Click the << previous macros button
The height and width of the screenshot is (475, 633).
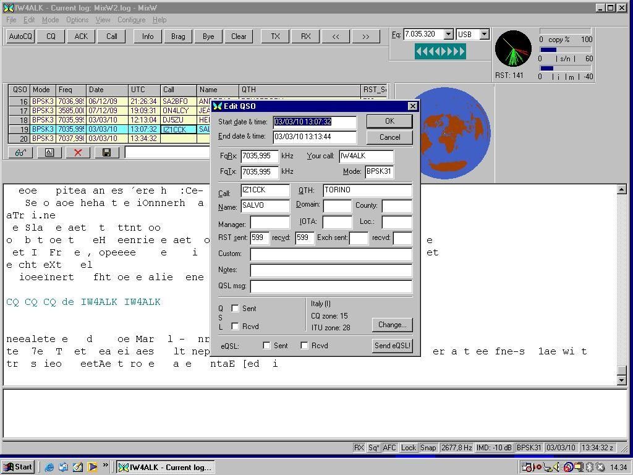[x=336, y=36]
